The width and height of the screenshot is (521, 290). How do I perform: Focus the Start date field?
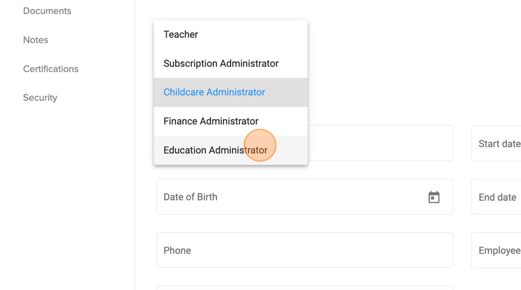pos(497,144)
